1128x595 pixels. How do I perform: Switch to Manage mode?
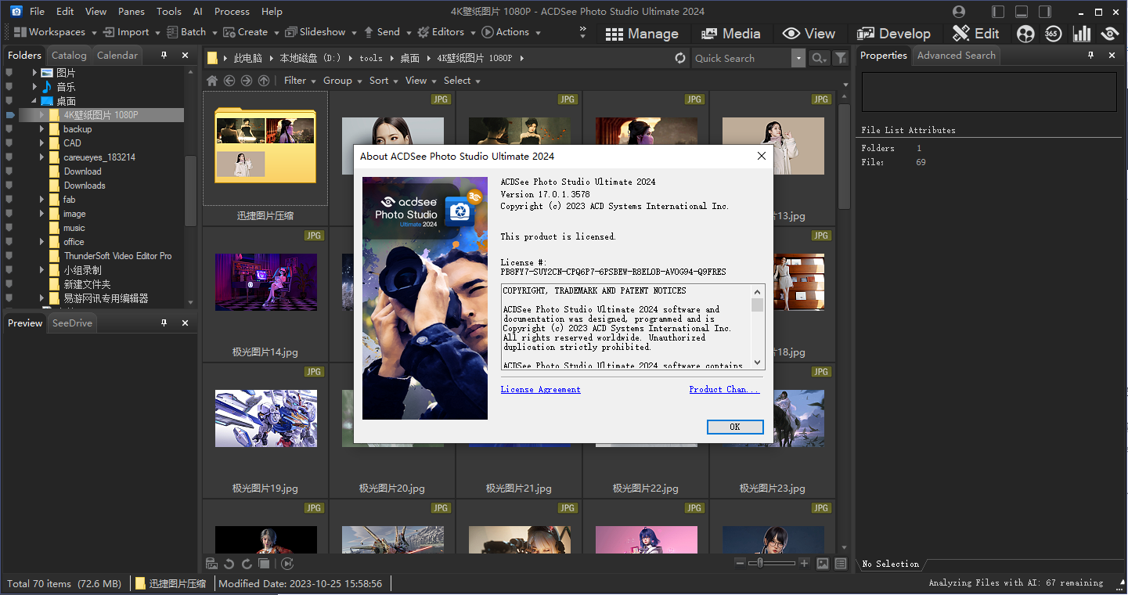pos(642,34)
